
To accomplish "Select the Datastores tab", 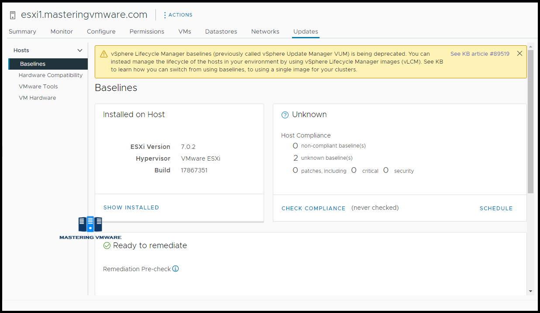I will (221, 31).
